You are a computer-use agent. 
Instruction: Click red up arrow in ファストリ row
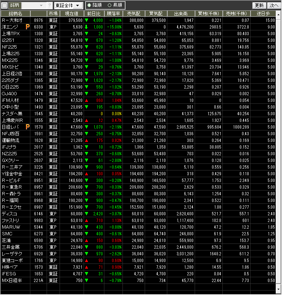(86, 221)
